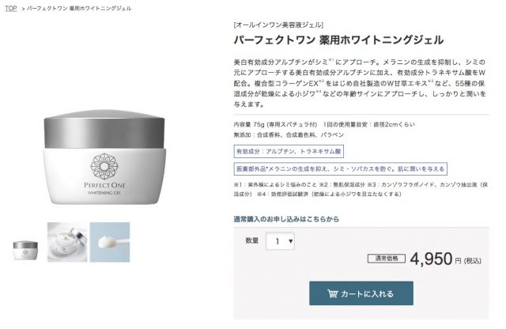Click the 通常購入のお申し込みはこちらから heading
Image resolution: width=506 pixels, height=329 pixels.
point(286,219)
